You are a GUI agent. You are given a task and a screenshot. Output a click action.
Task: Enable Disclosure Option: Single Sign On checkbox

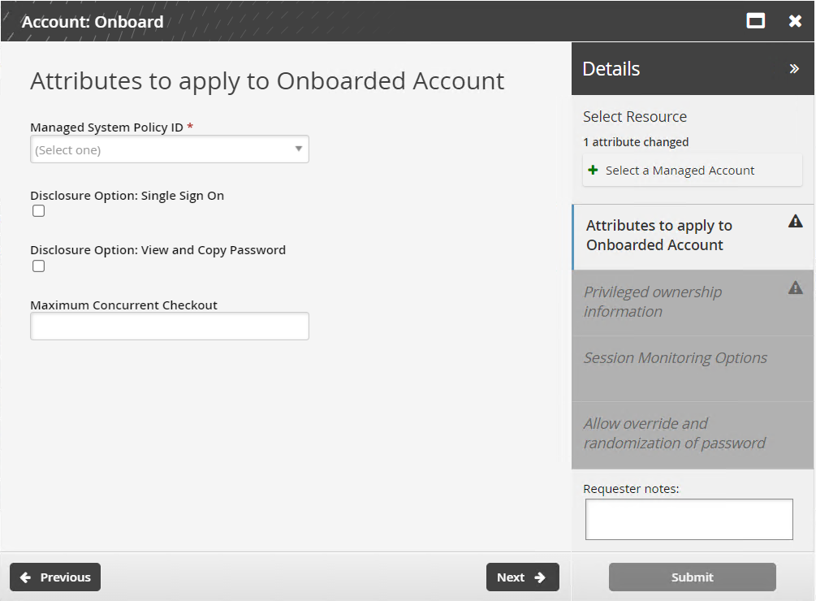pyautogui.click(x=39, y=211)
